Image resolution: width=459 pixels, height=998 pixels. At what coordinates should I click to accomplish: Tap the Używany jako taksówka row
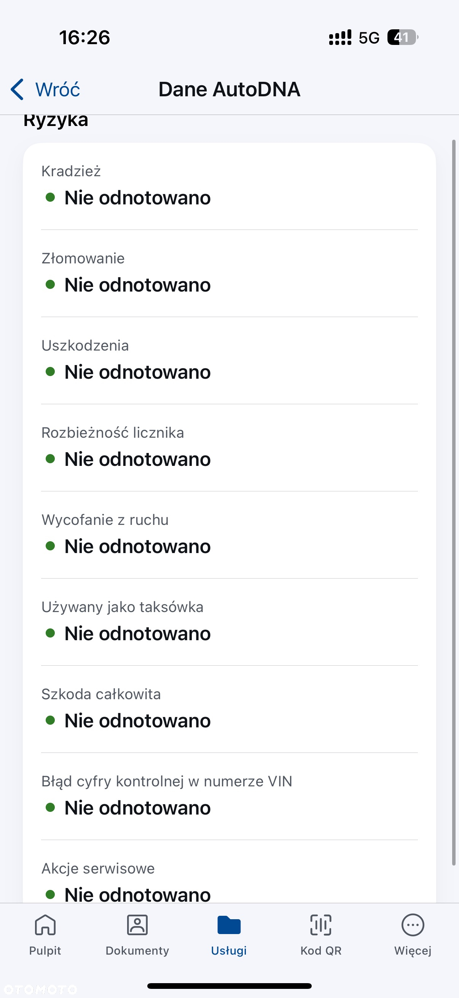click(x=229, y=622)
